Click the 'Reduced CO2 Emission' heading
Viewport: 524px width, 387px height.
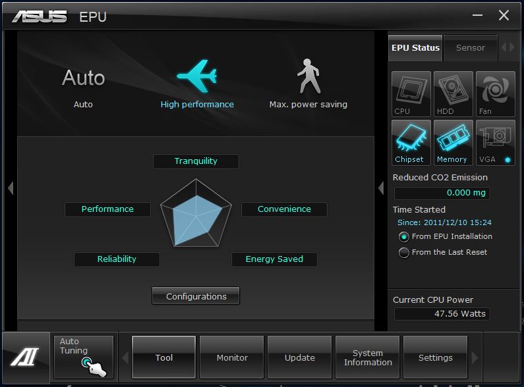click(x=440, y=178)
